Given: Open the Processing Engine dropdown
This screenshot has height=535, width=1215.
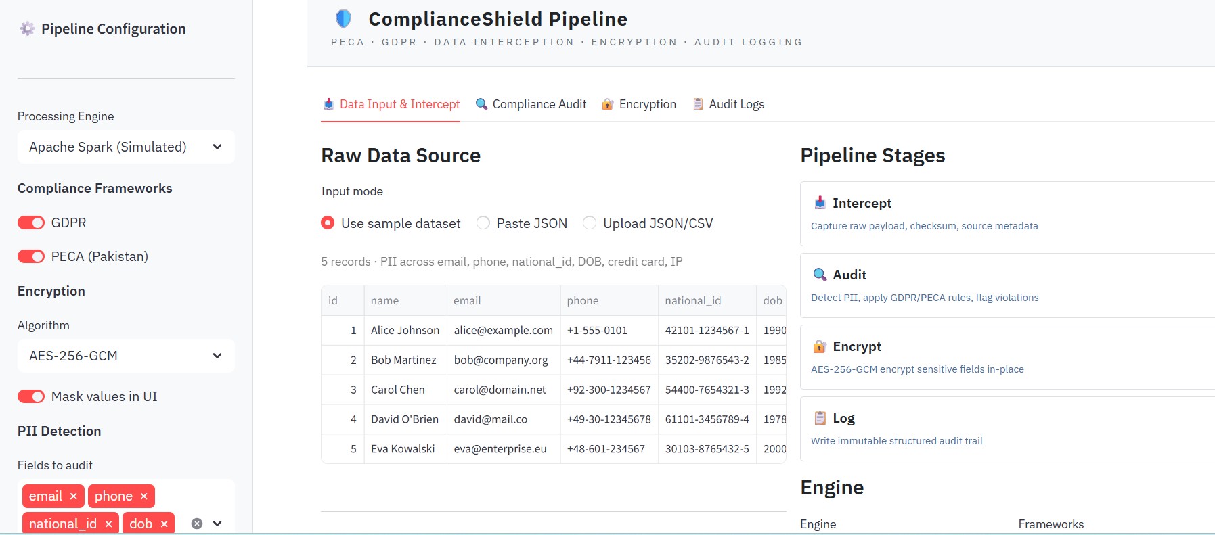Looking at the screenshot, I should point(126,147).
